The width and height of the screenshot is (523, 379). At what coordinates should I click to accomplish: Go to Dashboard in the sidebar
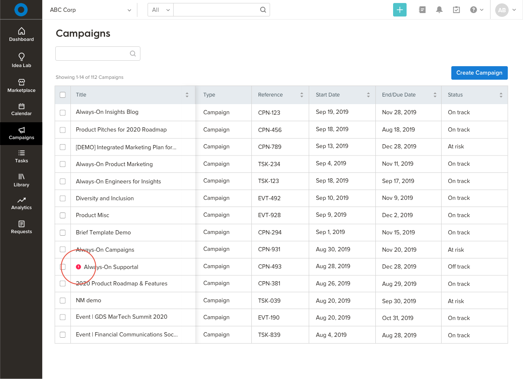[x=22, y=35]
